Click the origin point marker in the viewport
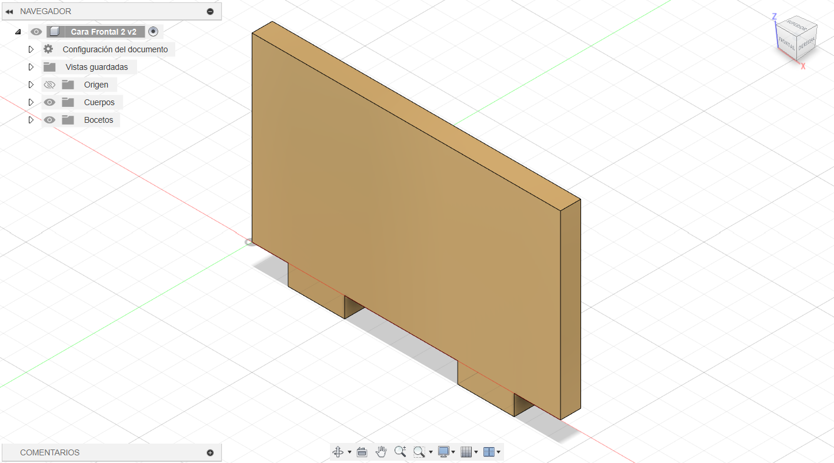 (250, 242)
